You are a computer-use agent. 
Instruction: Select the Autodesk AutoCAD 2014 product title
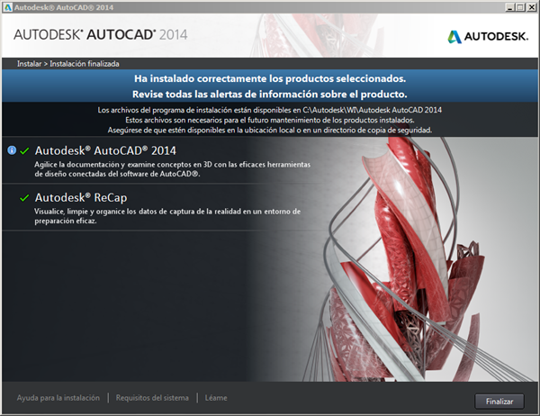[x=105, y=150]
